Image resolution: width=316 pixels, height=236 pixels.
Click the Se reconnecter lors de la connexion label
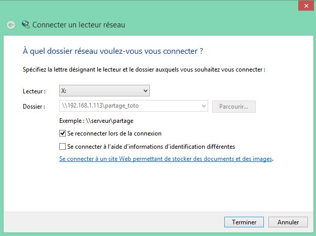(x=114, y=133)
